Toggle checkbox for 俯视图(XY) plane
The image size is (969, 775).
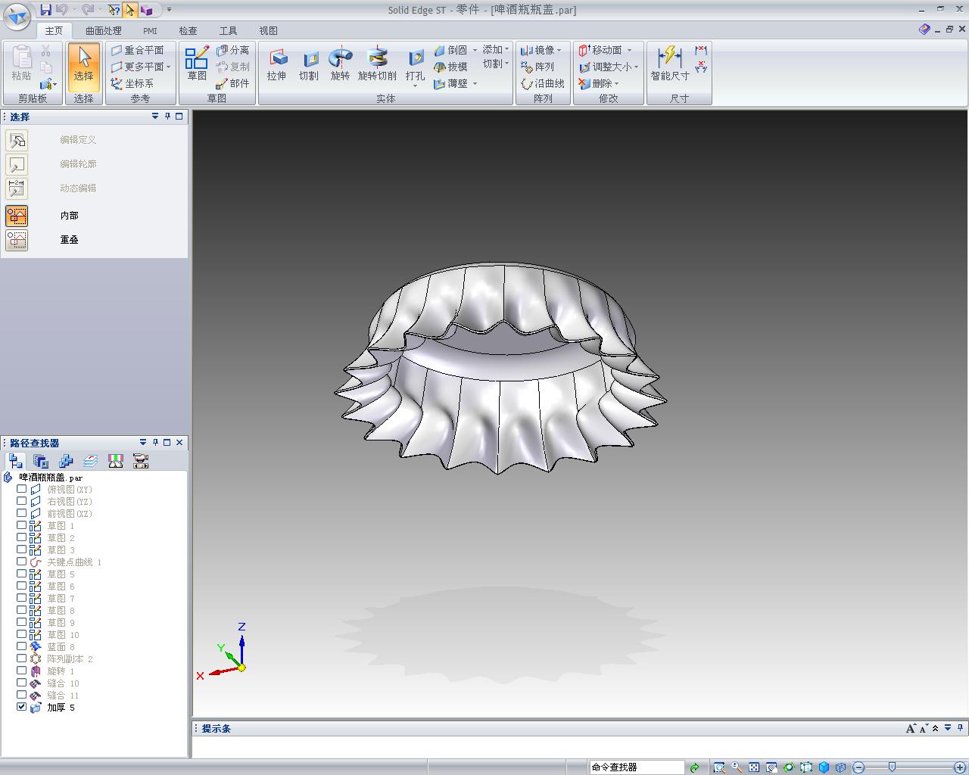pyautogui.click(x=22, y=489)
